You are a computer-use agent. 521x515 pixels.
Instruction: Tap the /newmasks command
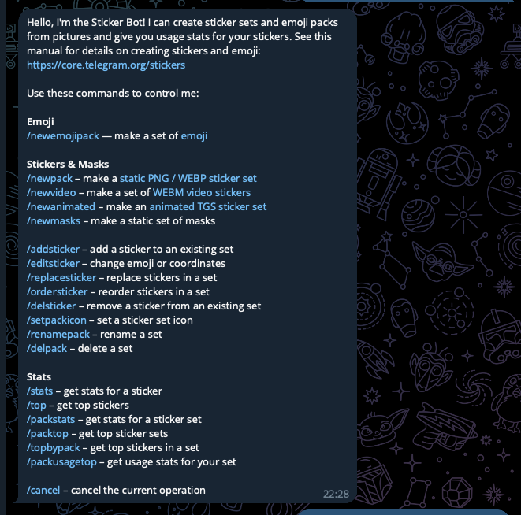pyautogui.click(x=54, y=221)
